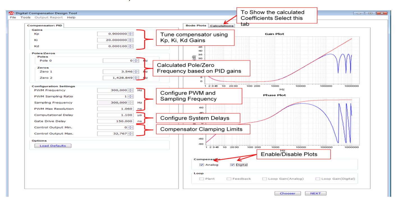Open the Chooser dialog

pyautogui.click(x=288, y=193)
